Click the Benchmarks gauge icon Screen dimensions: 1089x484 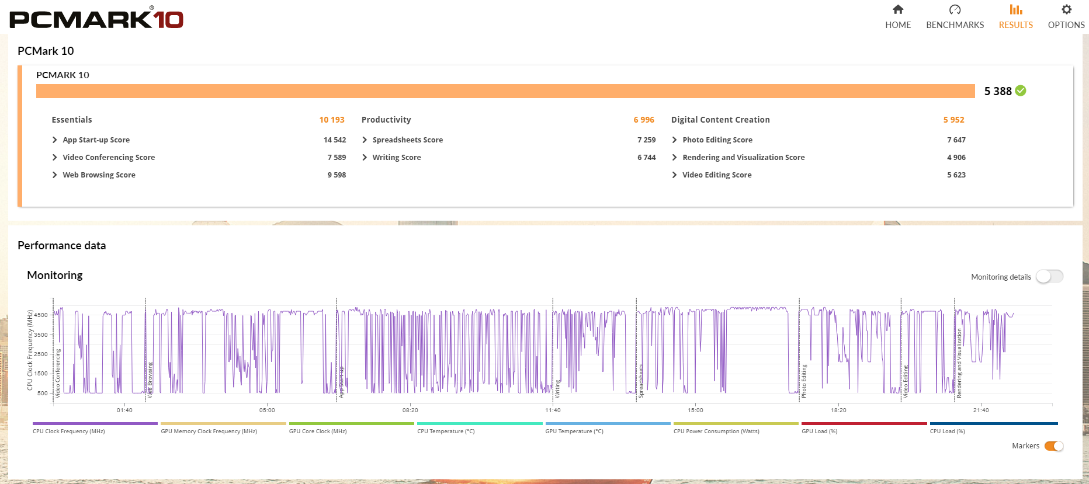[955, 9]
